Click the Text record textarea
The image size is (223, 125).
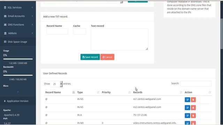pos(120,39)
